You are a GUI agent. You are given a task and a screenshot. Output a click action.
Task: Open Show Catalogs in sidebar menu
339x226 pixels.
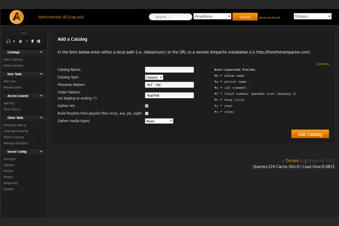click(x=13, y=65)
